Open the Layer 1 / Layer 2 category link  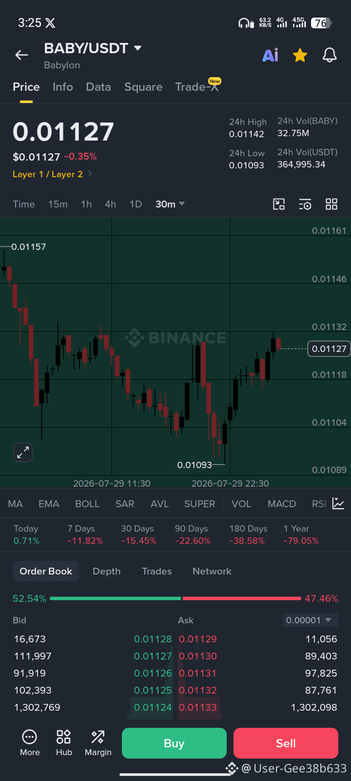pos(52,174)
